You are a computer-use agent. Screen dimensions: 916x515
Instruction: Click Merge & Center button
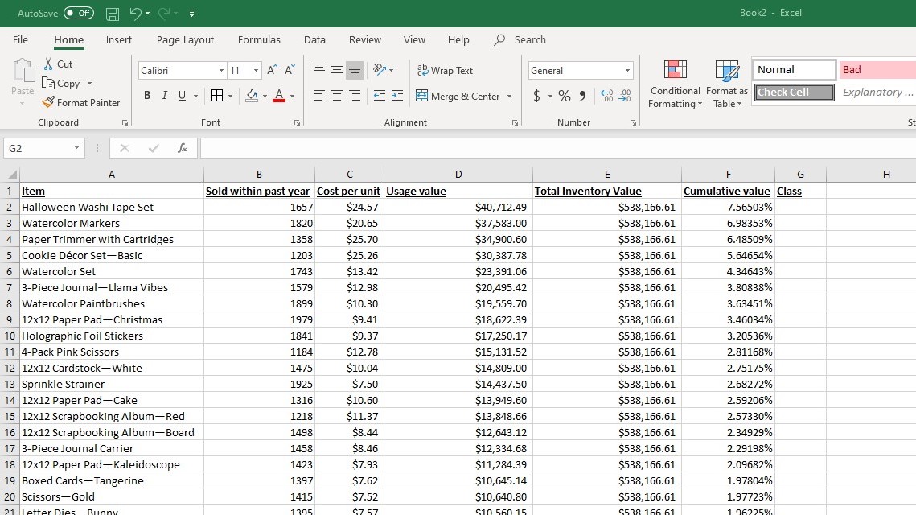(x=458, y=96)
